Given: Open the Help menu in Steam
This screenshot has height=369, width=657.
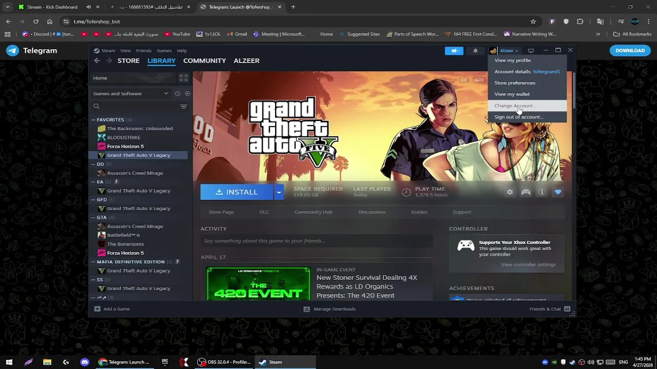Looking at the screenshot, I should click(x=182, y=51).
